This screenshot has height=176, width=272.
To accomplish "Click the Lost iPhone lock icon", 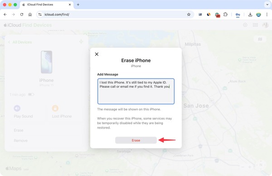I will [55, 108].
